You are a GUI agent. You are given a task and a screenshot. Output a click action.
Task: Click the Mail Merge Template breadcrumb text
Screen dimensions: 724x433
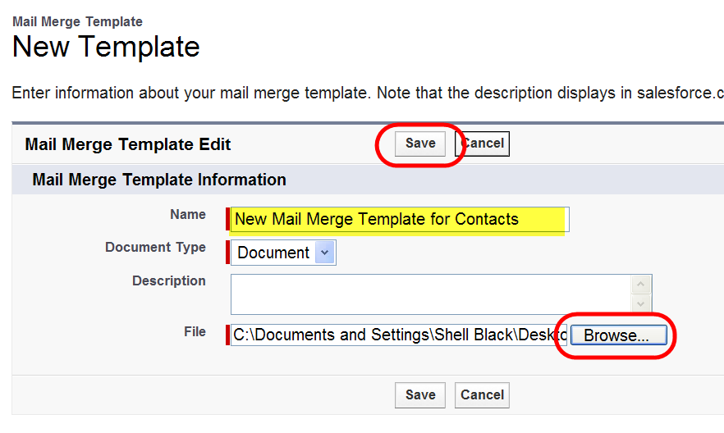tap(77, 21)
